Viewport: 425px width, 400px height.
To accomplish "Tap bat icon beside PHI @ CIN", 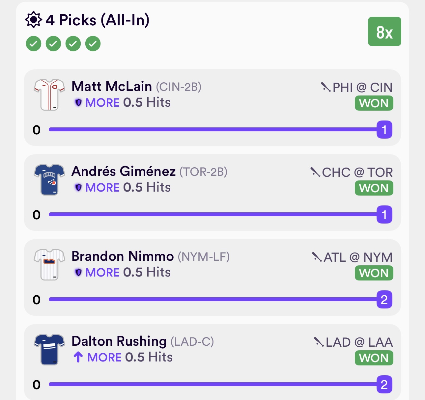I will [326, 87].
